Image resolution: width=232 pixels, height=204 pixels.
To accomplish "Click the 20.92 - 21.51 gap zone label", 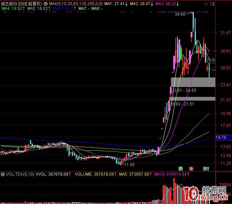I will coord(182,104).
